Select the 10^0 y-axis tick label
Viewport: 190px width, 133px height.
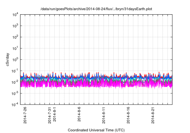[x=15, y=59]
